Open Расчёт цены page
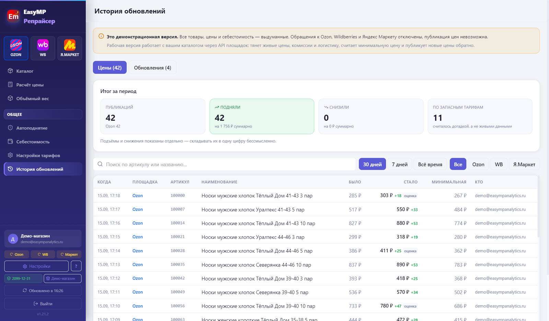The height and width of the screenshot is (321, 549). pyautogui.click(x=43, y=85)
